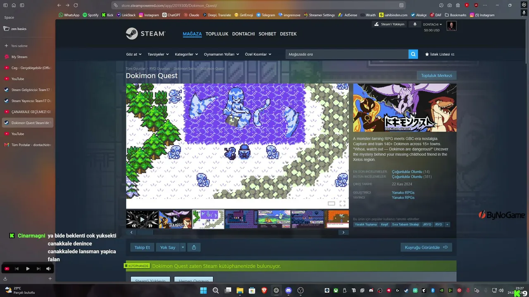
Task: Open the DONTACHI profile menu tab
Action: point(243,34)
